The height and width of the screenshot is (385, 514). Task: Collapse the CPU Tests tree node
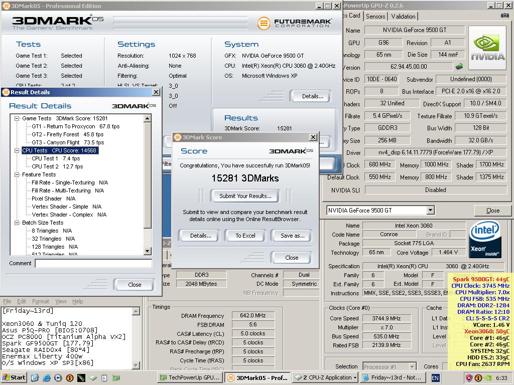click(17, 150)
